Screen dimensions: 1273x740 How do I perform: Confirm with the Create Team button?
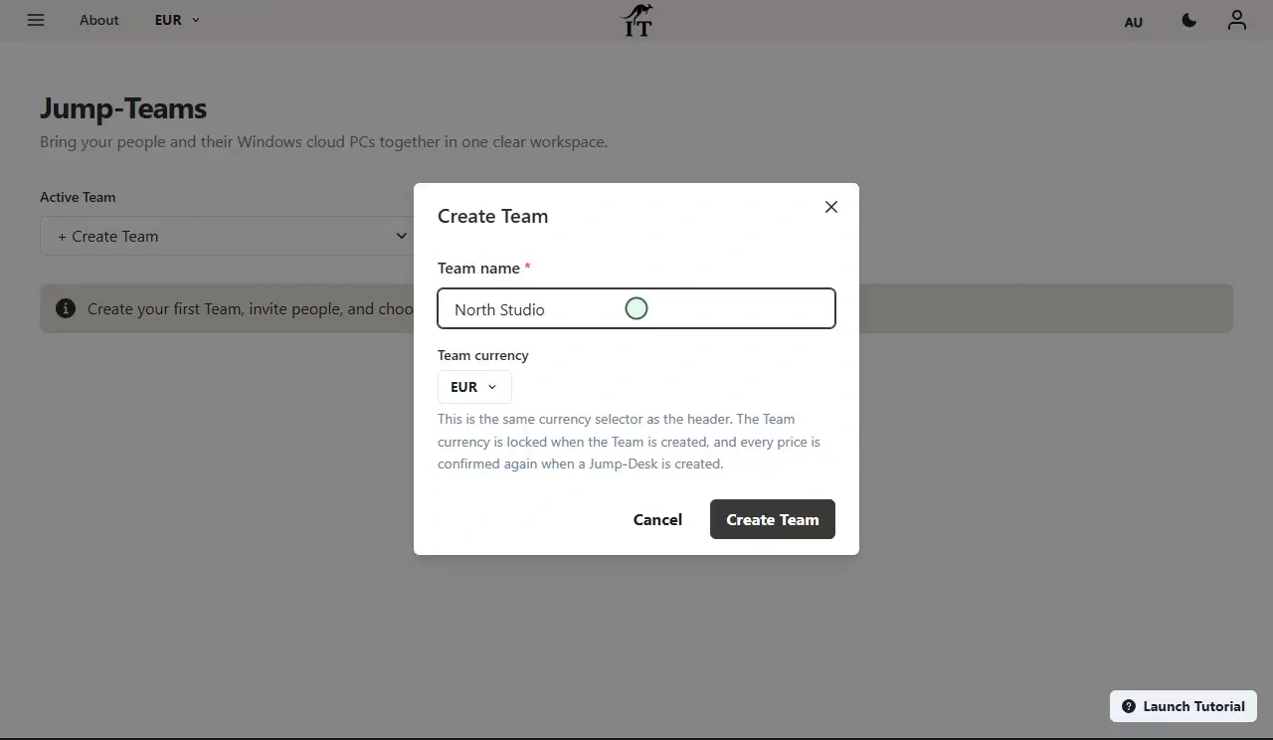coord(773,519)
